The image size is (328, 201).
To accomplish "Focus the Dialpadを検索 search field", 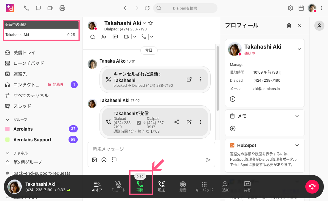I will 185,8.
